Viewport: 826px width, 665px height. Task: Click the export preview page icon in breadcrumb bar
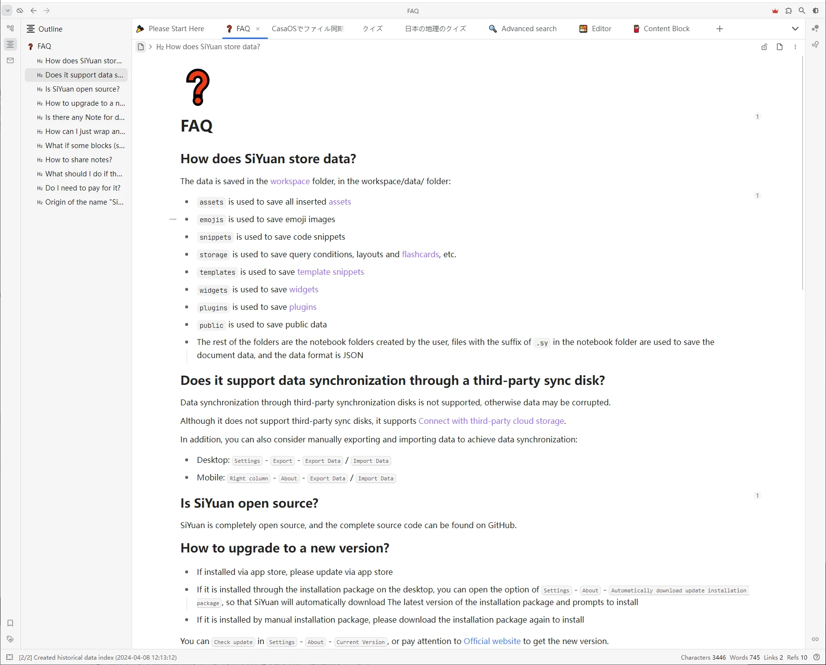(780, 47)
